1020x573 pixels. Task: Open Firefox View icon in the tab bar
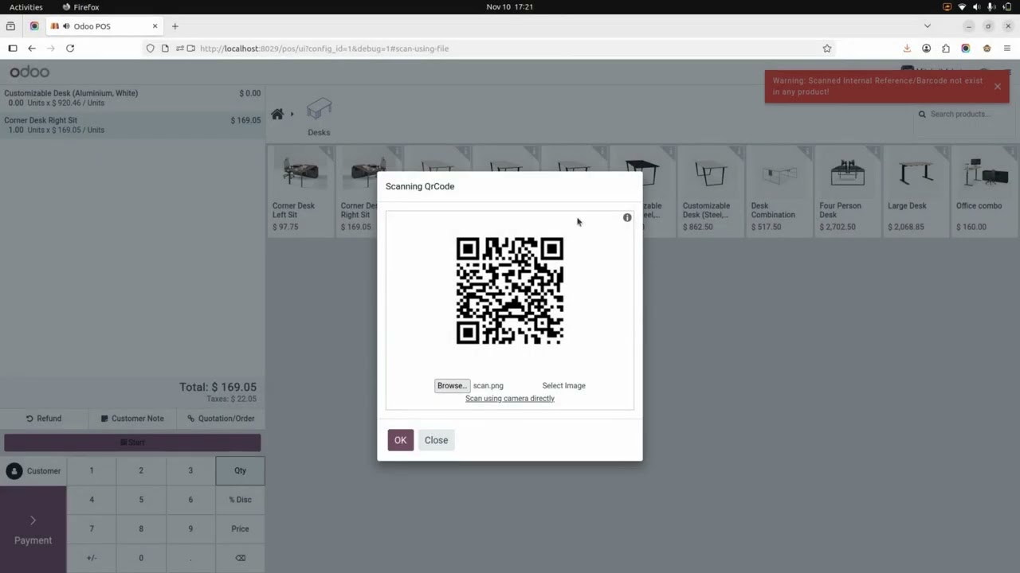click(x=10, y=26)
